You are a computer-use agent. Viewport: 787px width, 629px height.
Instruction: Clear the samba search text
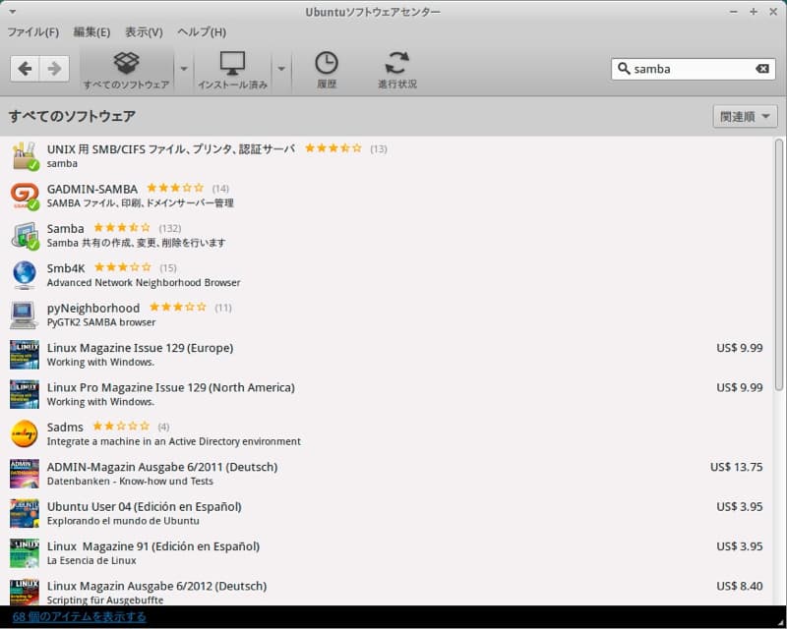click(762, 69)
